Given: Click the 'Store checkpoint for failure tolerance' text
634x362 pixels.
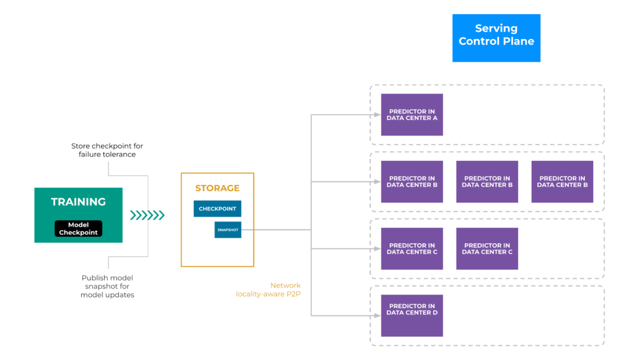Looking at the screenshot, I should click(107, 150).
